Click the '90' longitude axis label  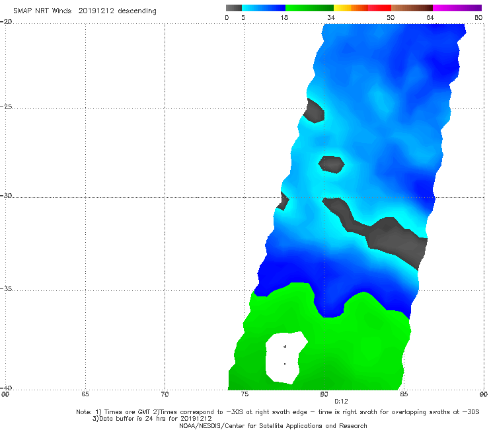coord(484,394)
